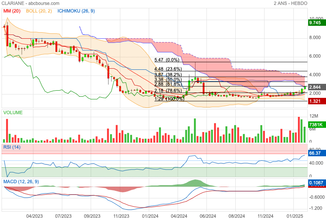Click the MACD (12, 26, 9) panel label
Image resolution: width=326 pixels, height=220 pixels.
click(21, 182)
